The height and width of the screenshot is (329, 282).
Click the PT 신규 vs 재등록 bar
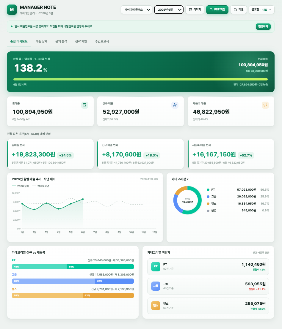click(x=73, y=267)
